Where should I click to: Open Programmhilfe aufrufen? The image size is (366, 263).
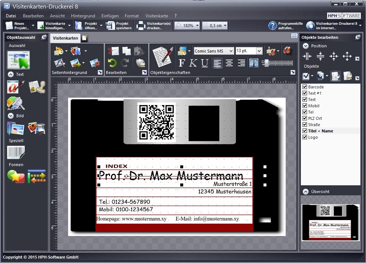(285, 26)
